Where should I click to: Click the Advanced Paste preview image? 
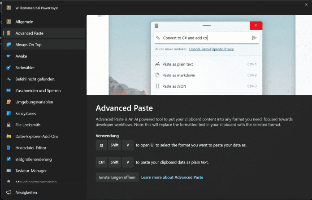(199, 55)
